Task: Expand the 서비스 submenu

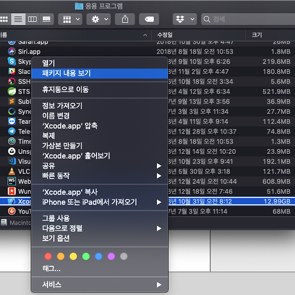Action: (x=99, y=285)
